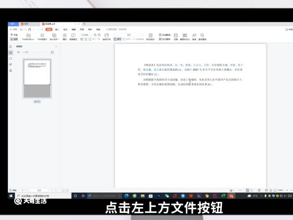This screenshot has width=293, height=220.
Task: Switch to 阅读模式 reading mode
Action: (x=73, y=37)
